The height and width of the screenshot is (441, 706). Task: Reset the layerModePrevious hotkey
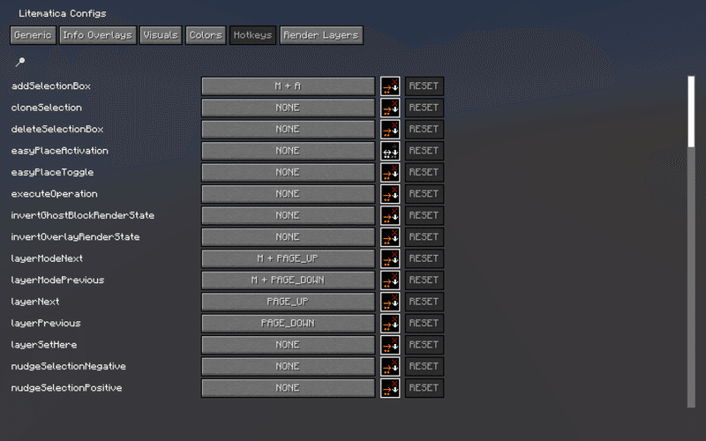(x=424, y=280)
